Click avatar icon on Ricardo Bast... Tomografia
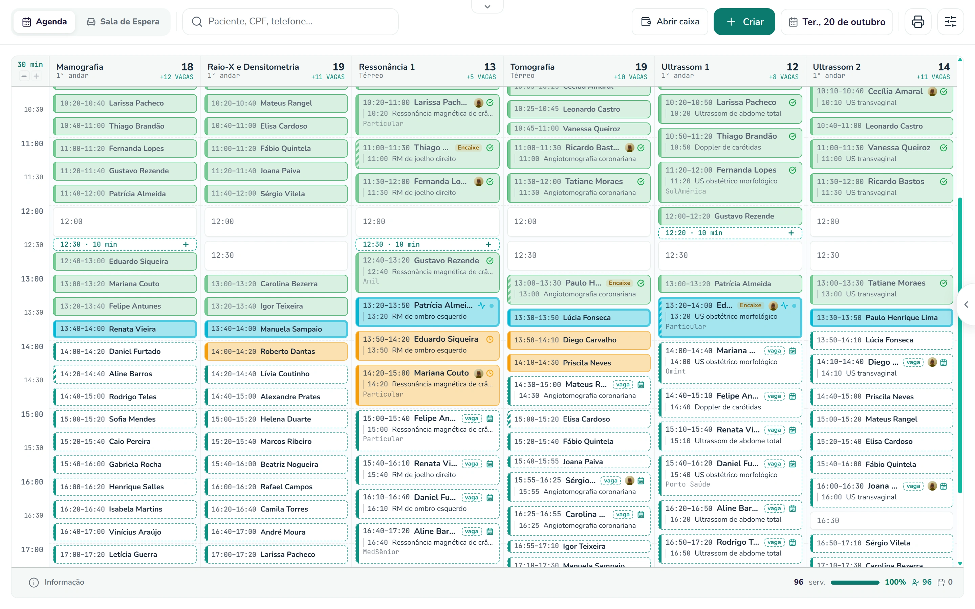The height and width of the screenshot is (609, 975). (630, 148)
